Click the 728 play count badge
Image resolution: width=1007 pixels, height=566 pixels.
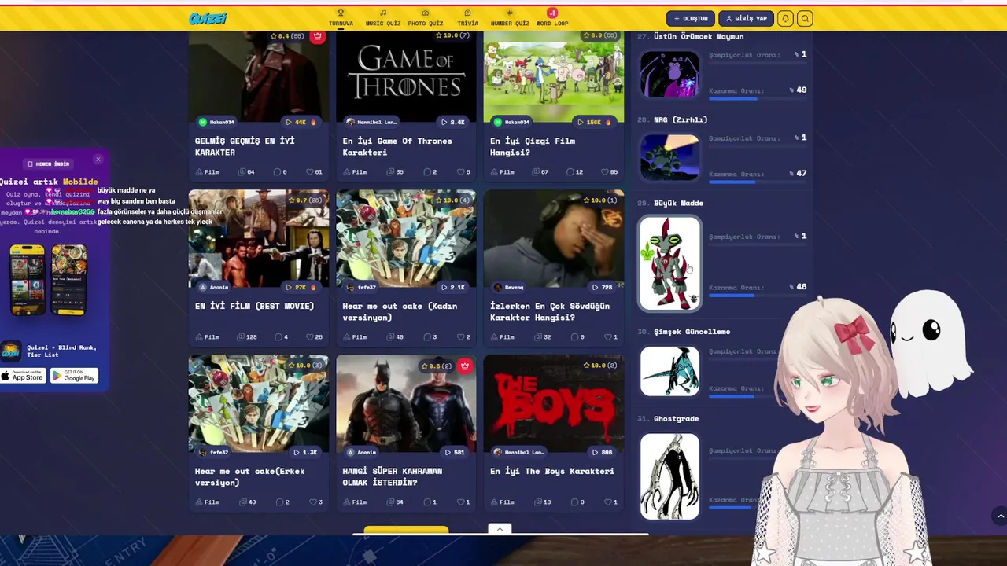[x=602, y=287]
